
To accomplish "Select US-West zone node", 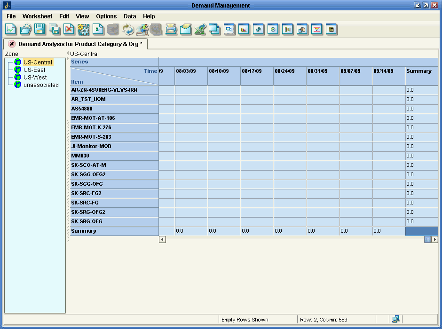I will click(35, 78).
